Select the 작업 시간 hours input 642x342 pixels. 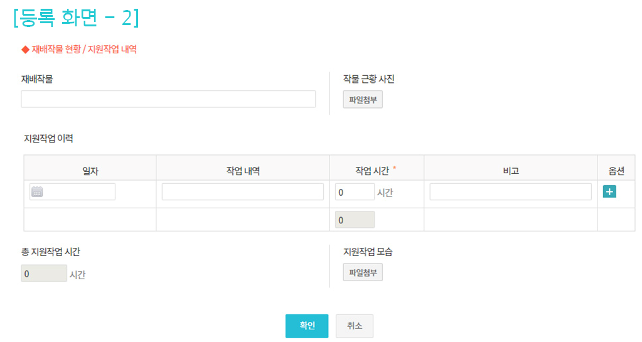point(355,192)
